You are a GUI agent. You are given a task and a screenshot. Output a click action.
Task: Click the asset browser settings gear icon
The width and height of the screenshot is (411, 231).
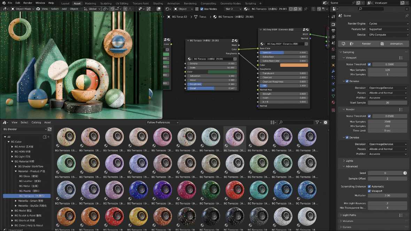click(x=325, y=122)
